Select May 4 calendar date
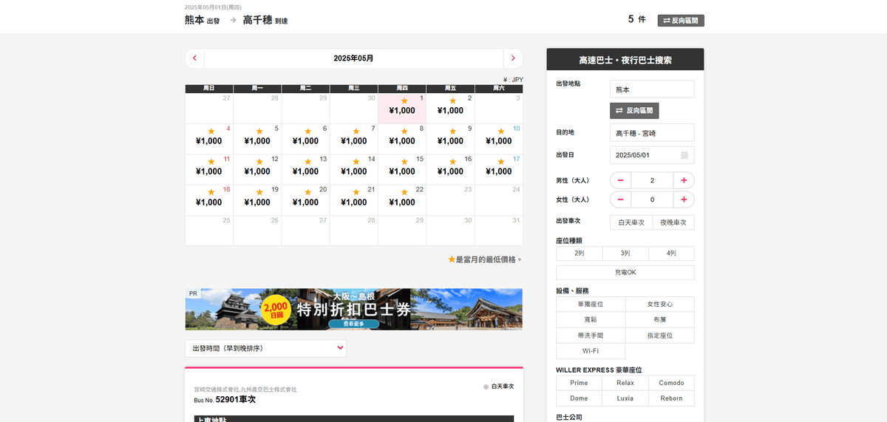 209,139
